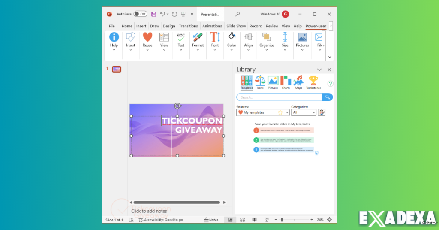Open the Power-user Insert shapes group
Screen dimensions: 439x230
[x=130, y=42]
